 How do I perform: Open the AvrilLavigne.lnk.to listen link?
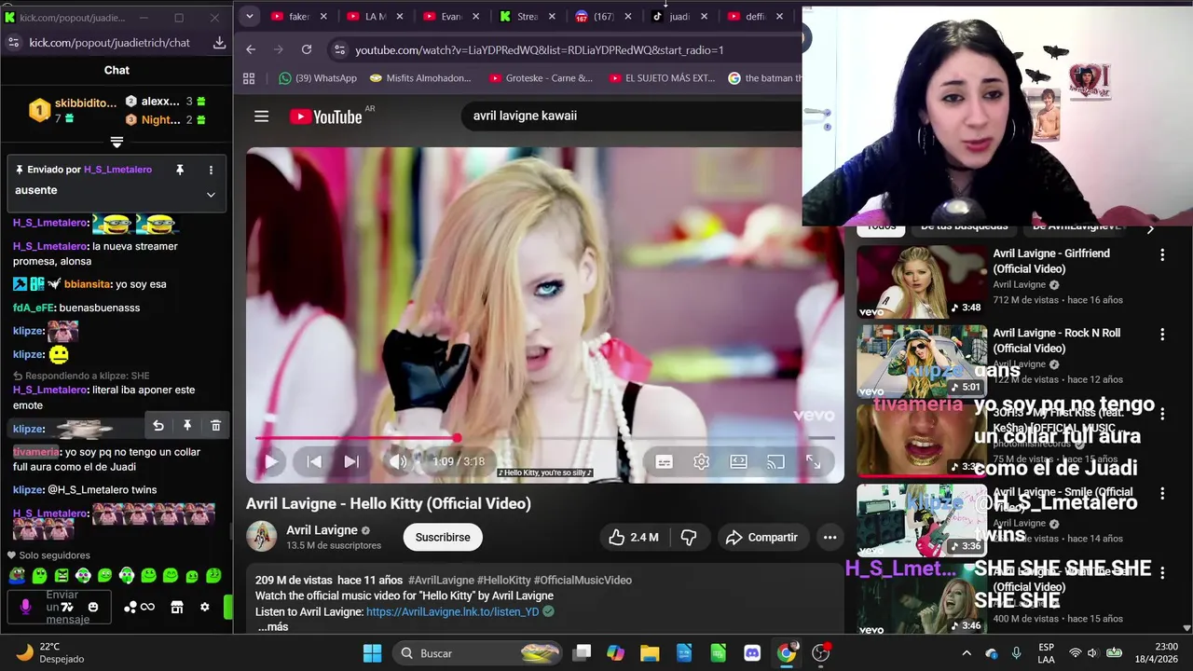[452, 611]
